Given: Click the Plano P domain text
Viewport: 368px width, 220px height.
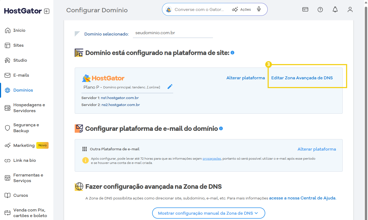Looking at the screenshot, I should (122, 87).
